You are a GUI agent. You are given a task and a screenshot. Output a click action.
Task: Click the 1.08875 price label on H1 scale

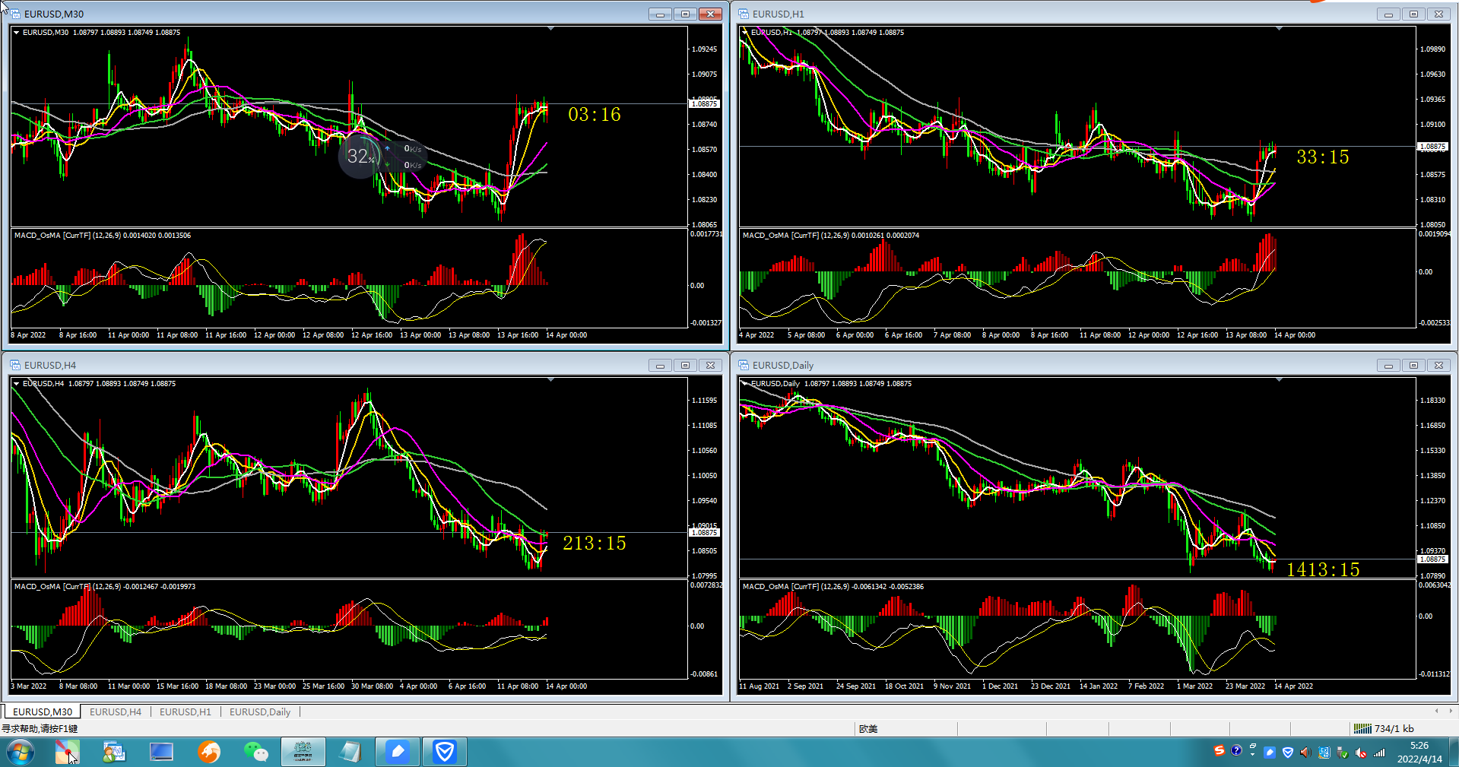pos(1432,147)
